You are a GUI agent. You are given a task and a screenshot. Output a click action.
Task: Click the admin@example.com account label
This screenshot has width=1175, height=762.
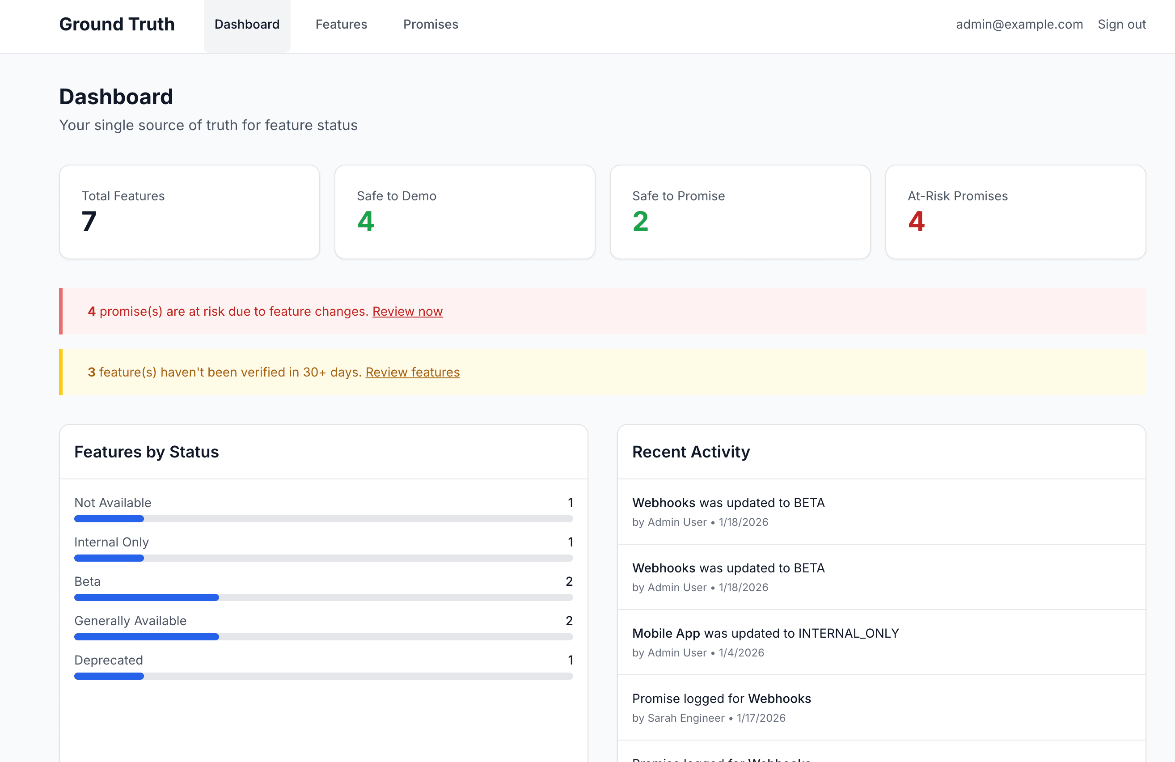pyautogui.click(x=1019, y=24)
